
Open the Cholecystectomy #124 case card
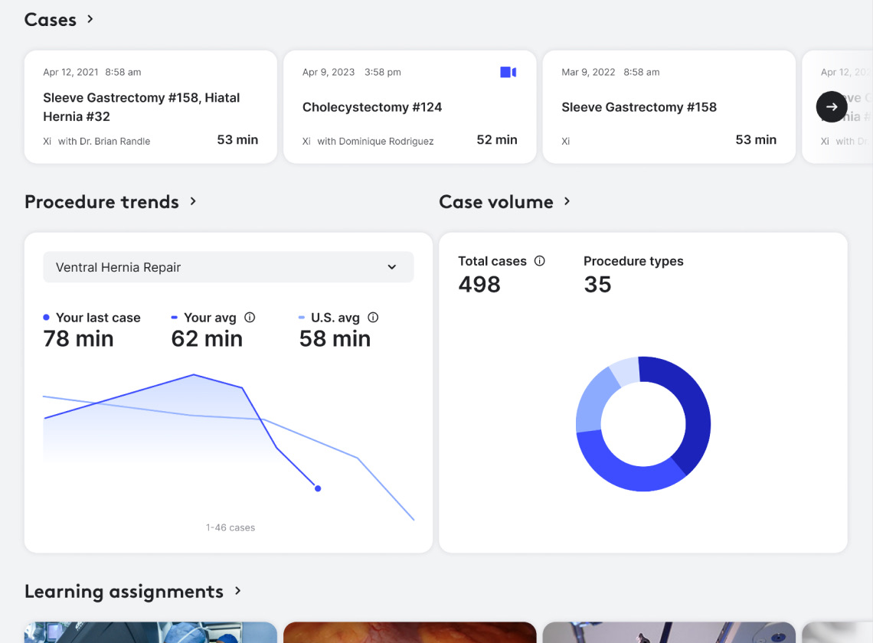[x=409, y=107]
